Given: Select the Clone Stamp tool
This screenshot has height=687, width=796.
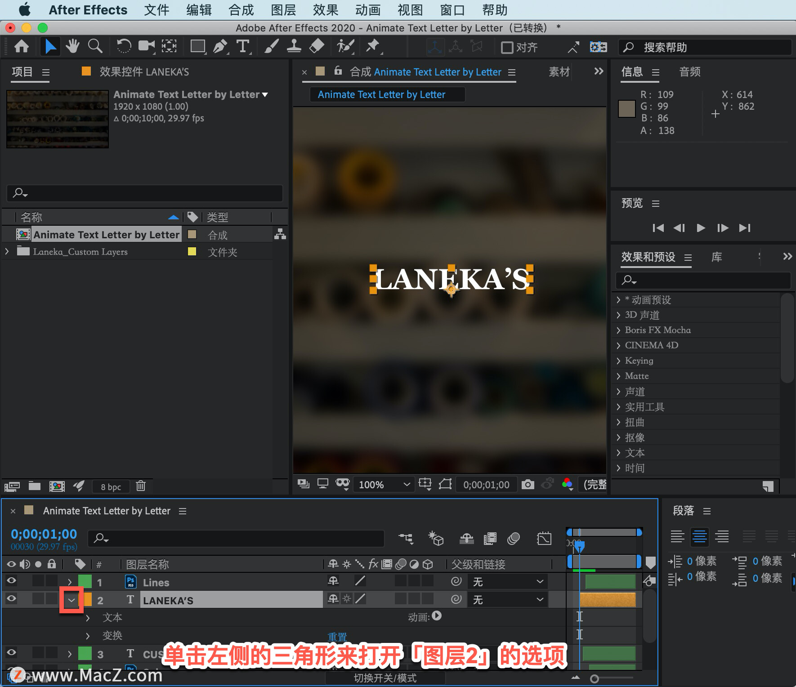Looking at the screenshot, I should [294, 46].
